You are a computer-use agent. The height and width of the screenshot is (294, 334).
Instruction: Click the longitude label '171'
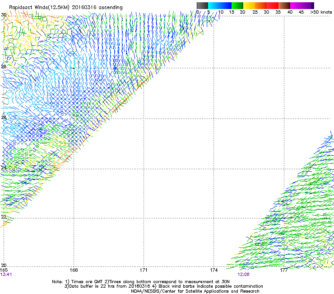pos(144,270)
